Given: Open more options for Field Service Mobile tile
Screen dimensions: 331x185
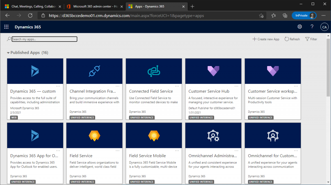Looking at the screenshot, I should [x=177, y=151].
